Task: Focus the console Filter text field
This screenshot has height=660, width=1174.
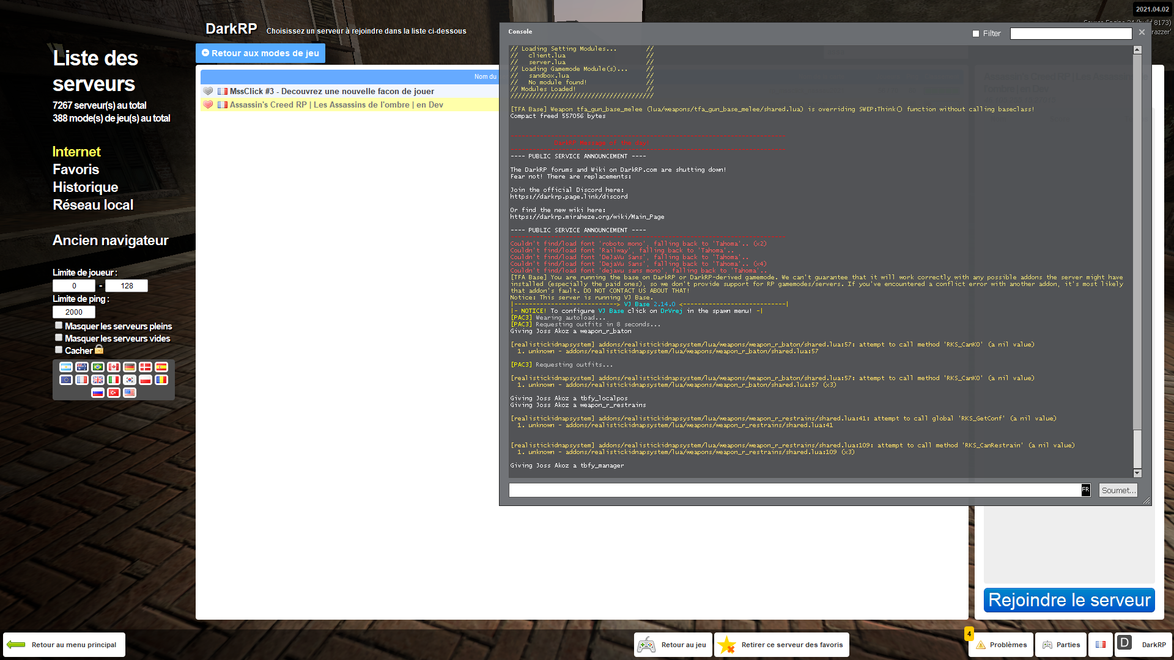Action: point(1071,34)
